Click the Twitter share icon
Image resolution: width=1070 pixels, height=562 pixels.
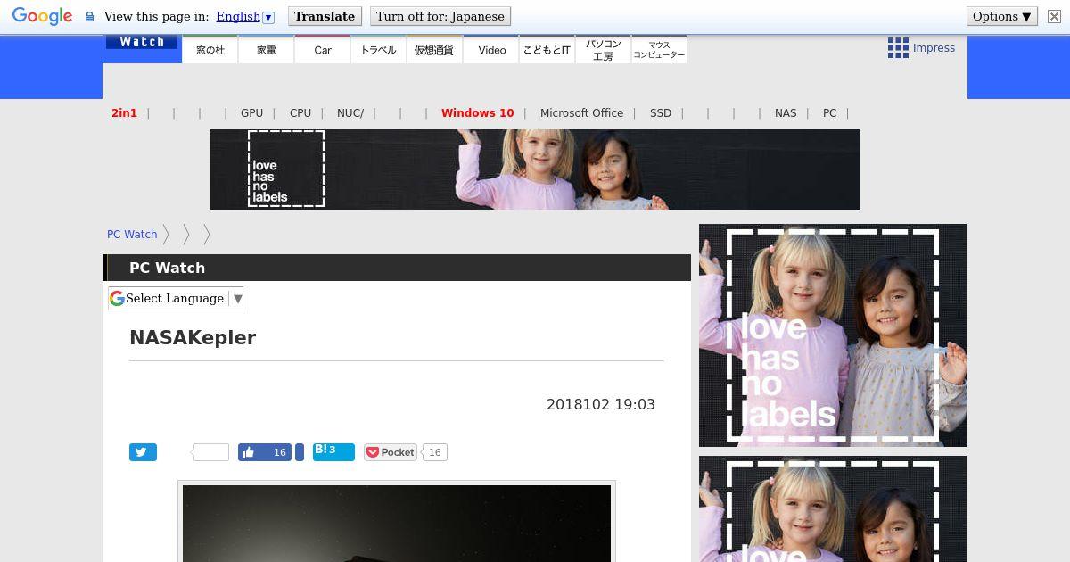point(143,452)
